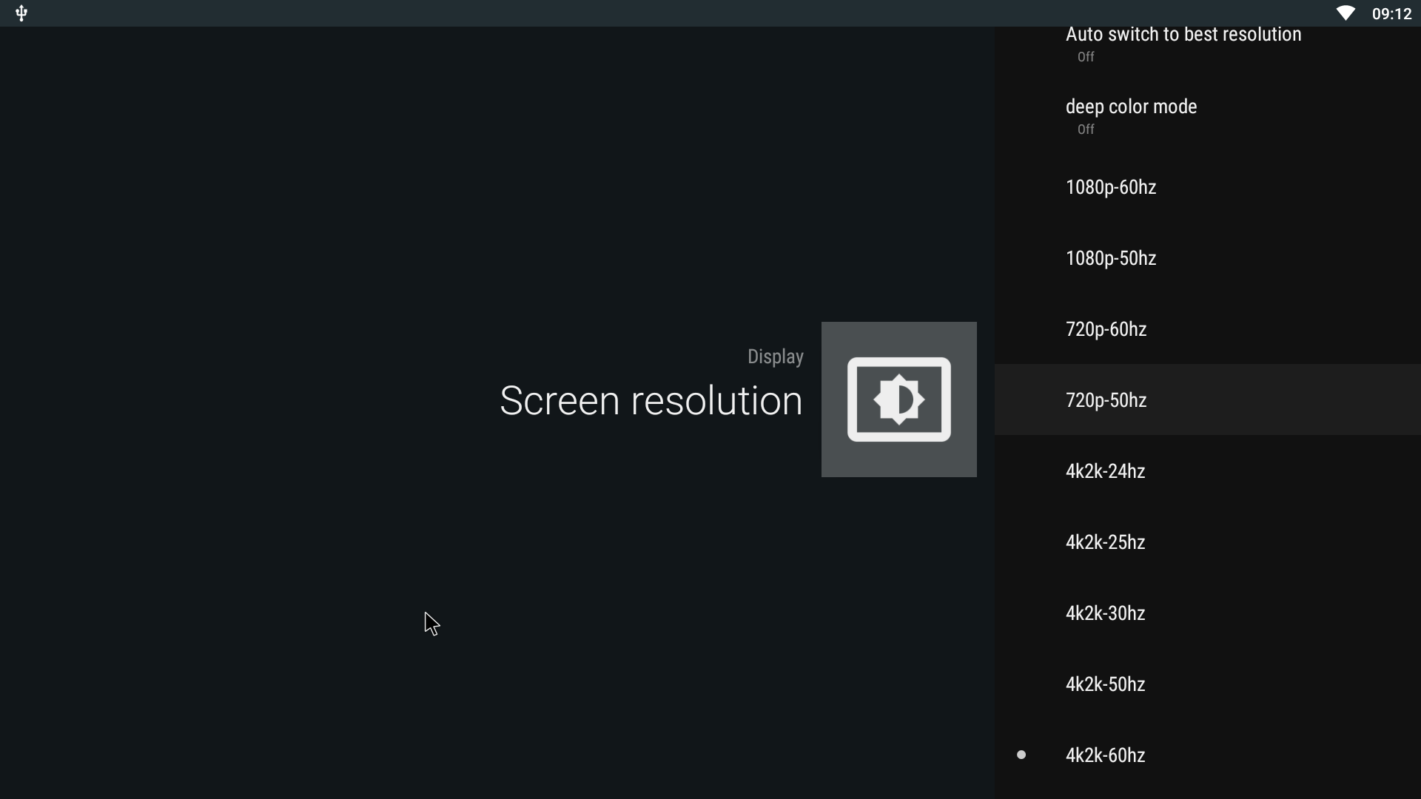Toggle deep color mode setting
This screenshot has height=799, width=1421.
(x=1208, y=116)
